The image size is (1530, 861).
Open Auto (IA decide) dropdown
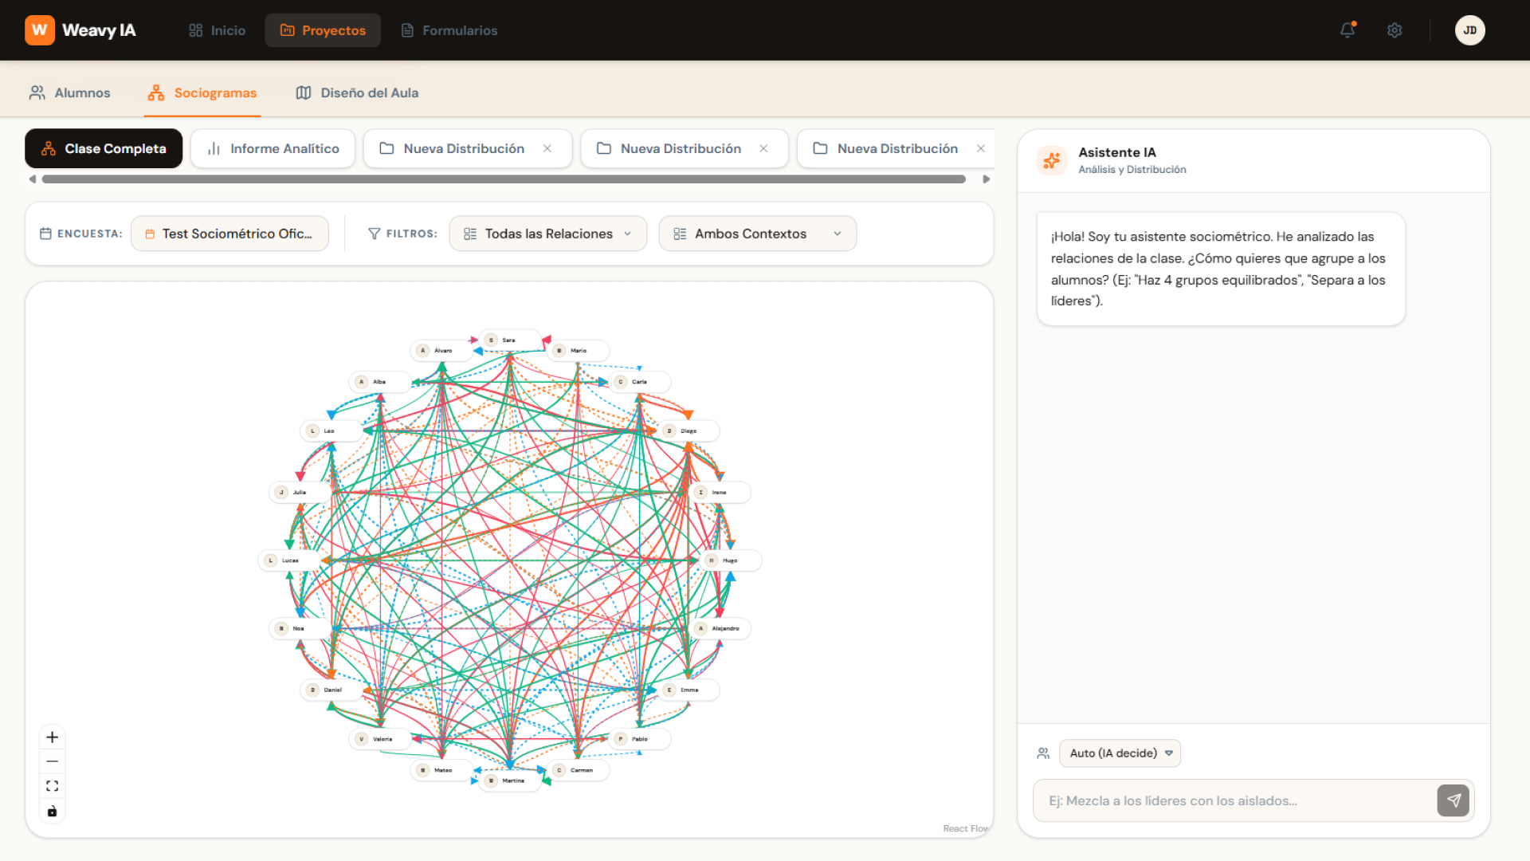(1120, 753)
